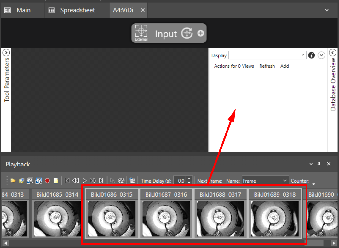
Task: Collapse the Database Overview side panel
Action: [x=333, y=53]
